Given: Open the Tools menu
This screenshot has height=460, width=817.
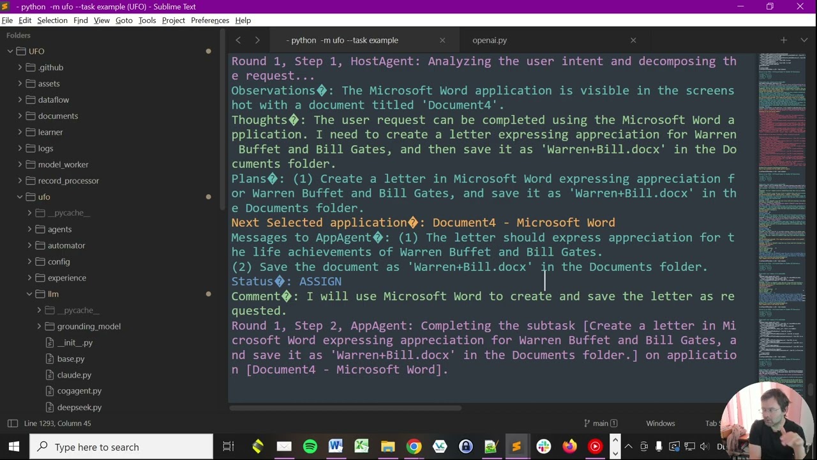Looking at the screenshot, I should click(x=147, y=20).
